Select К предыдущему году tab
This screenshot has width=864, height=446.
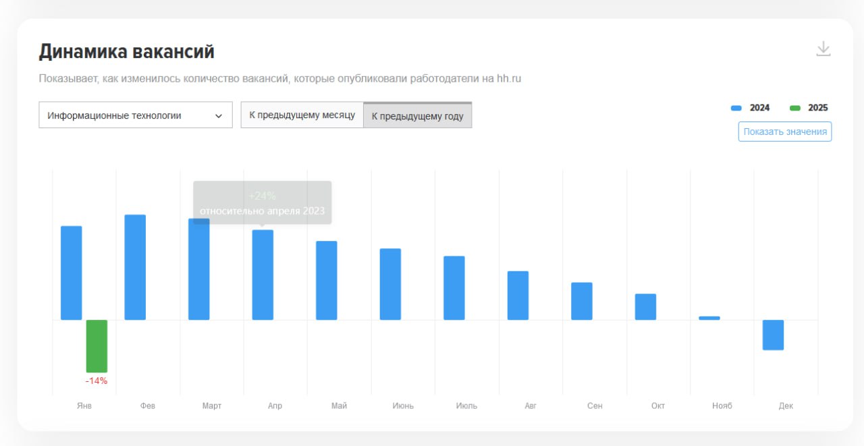point(417,116)
